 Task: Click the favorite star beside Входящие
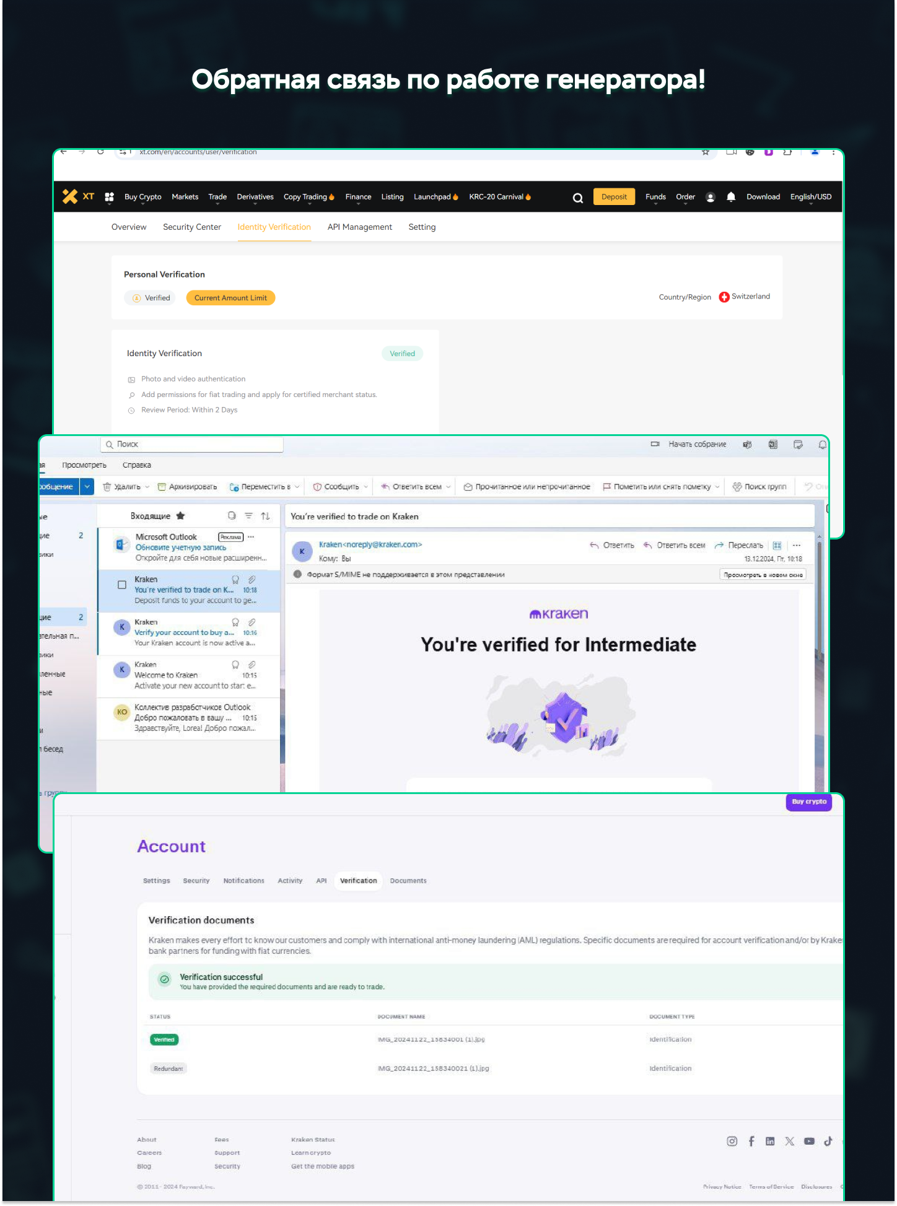[x=180, y=516]
